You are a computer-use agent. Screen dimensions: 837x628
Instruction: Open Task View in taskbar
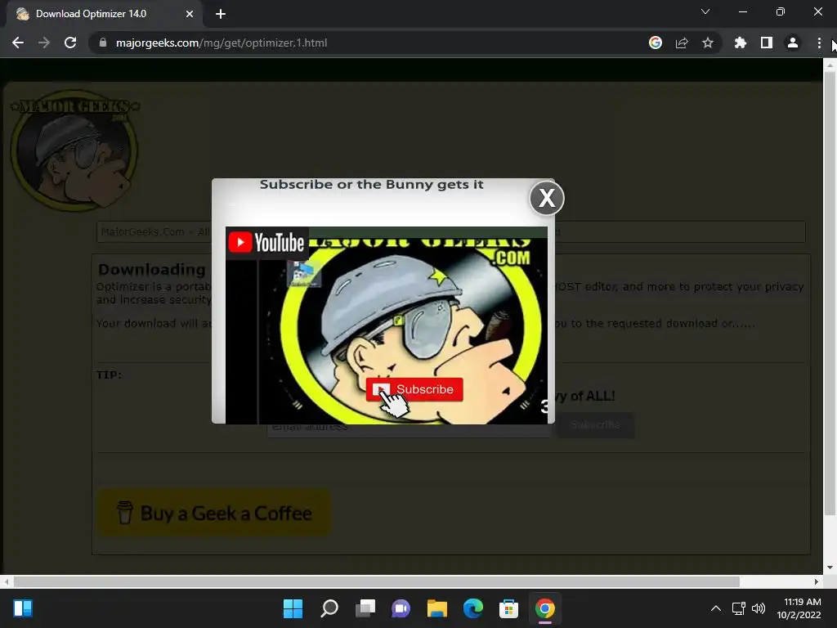point(365,608)
